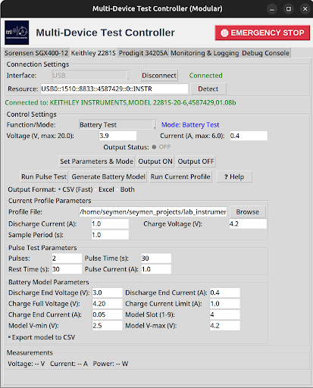Click the Pulse Time (s) field
313x388 pixels.
pyautogui.click(x=156, y=258)
